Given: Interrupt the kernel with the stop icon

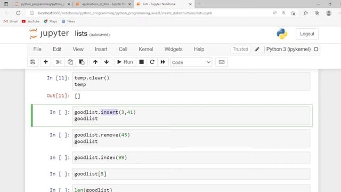Looking at the screenshot, I should pos(141,62).
